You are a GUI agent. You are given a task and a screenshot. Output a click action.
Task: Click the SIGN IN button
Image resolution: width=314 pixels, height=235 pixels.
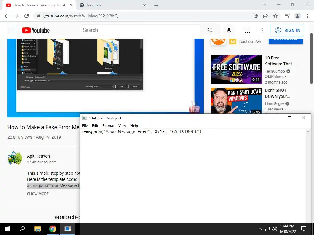point(287,30)
